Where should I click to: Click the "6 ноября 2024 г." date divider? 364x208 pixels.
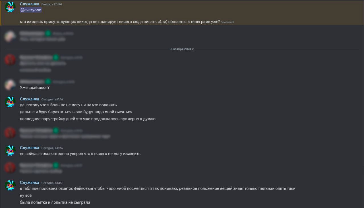point(182,49)
